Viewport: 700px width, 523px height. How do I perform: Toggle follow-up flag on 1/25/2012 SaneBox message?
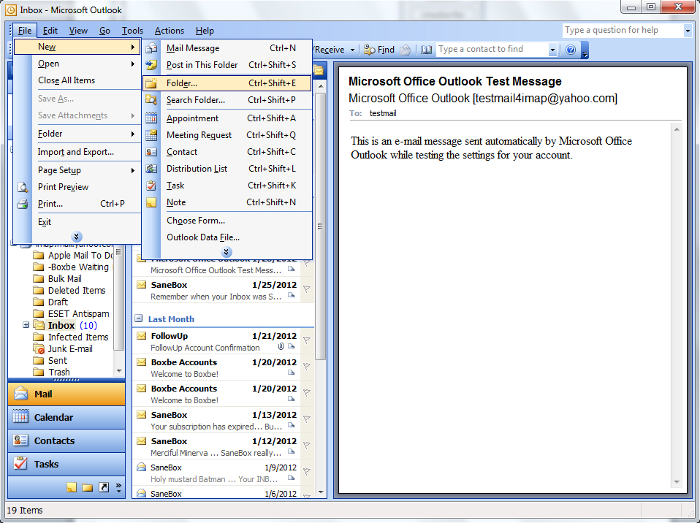coord(307,289)
